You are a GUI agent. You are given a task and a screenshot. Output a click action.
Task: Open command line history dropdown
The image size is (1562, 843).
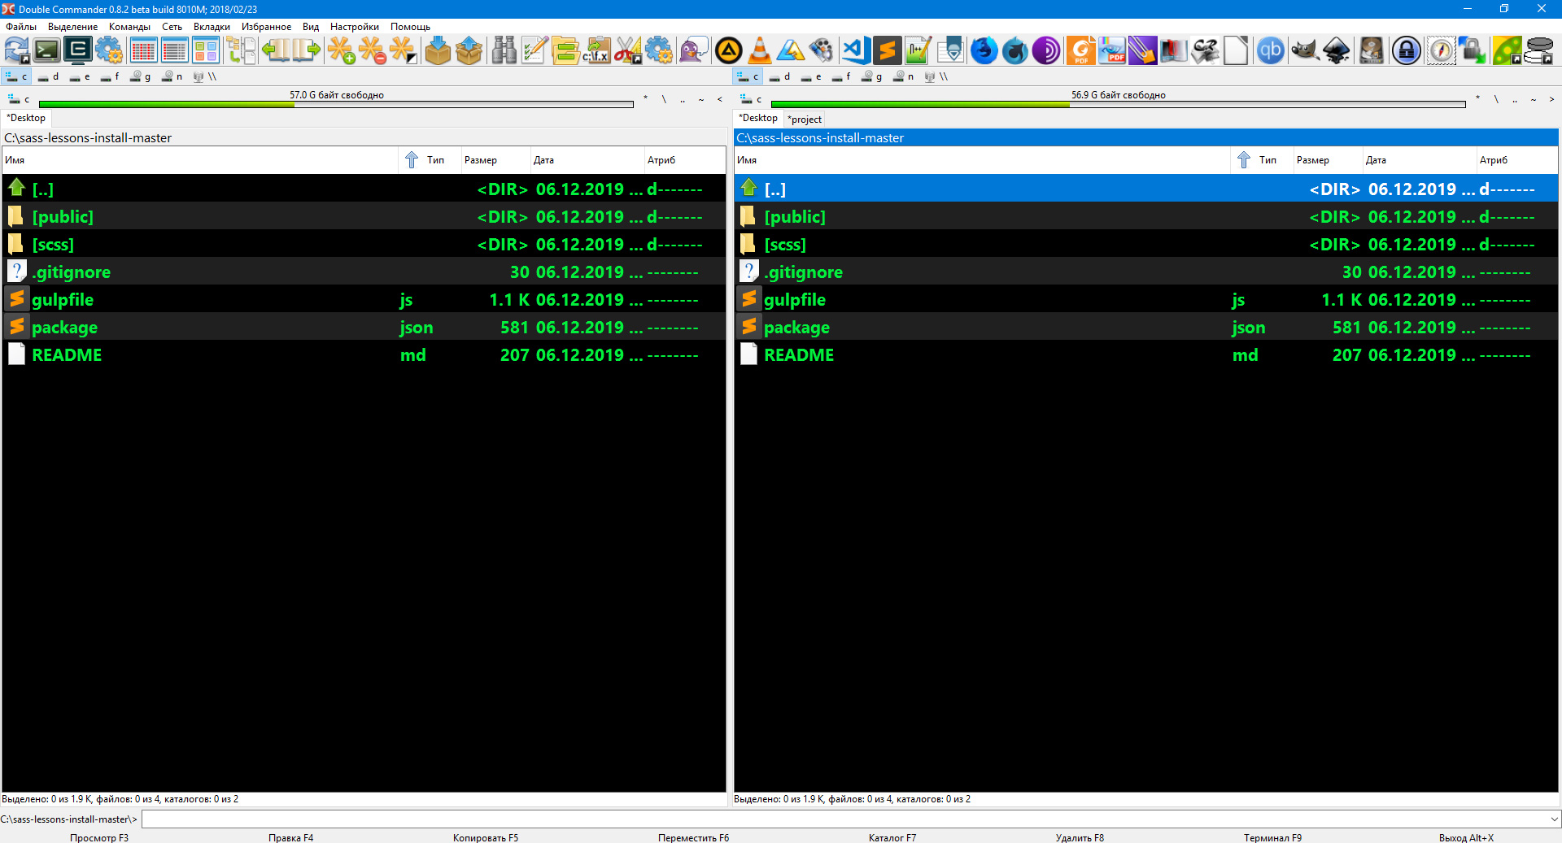point(1554,819)
